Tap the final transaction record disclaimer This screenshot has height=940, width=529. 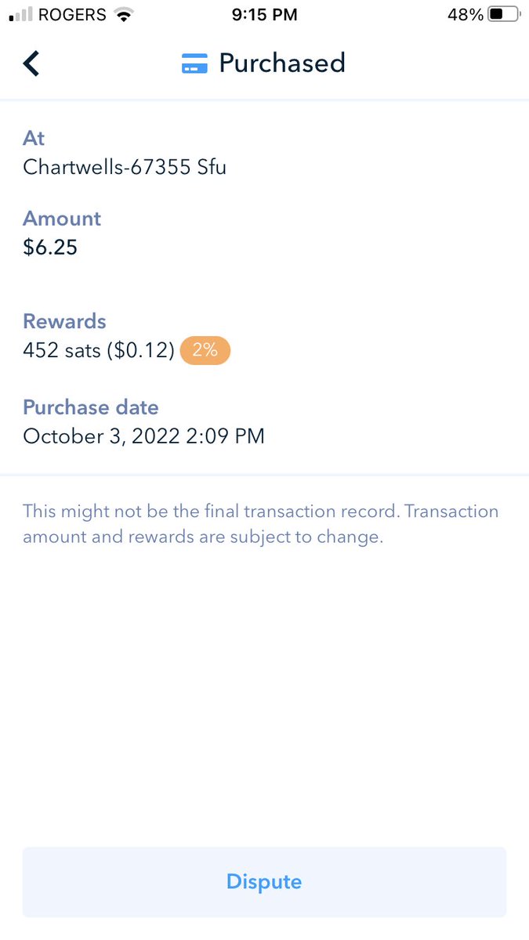click(x=261, y=525)
